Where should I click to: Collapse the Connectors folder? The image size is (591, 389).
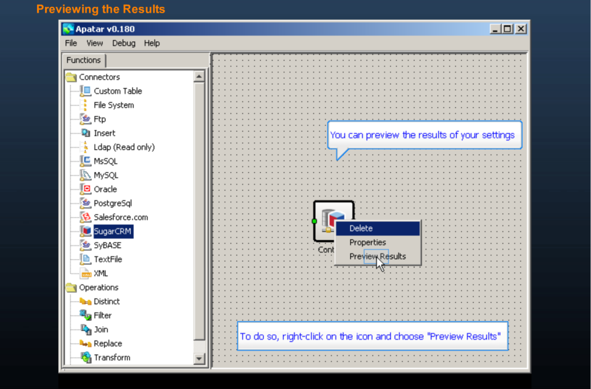(x=71, y=77)
